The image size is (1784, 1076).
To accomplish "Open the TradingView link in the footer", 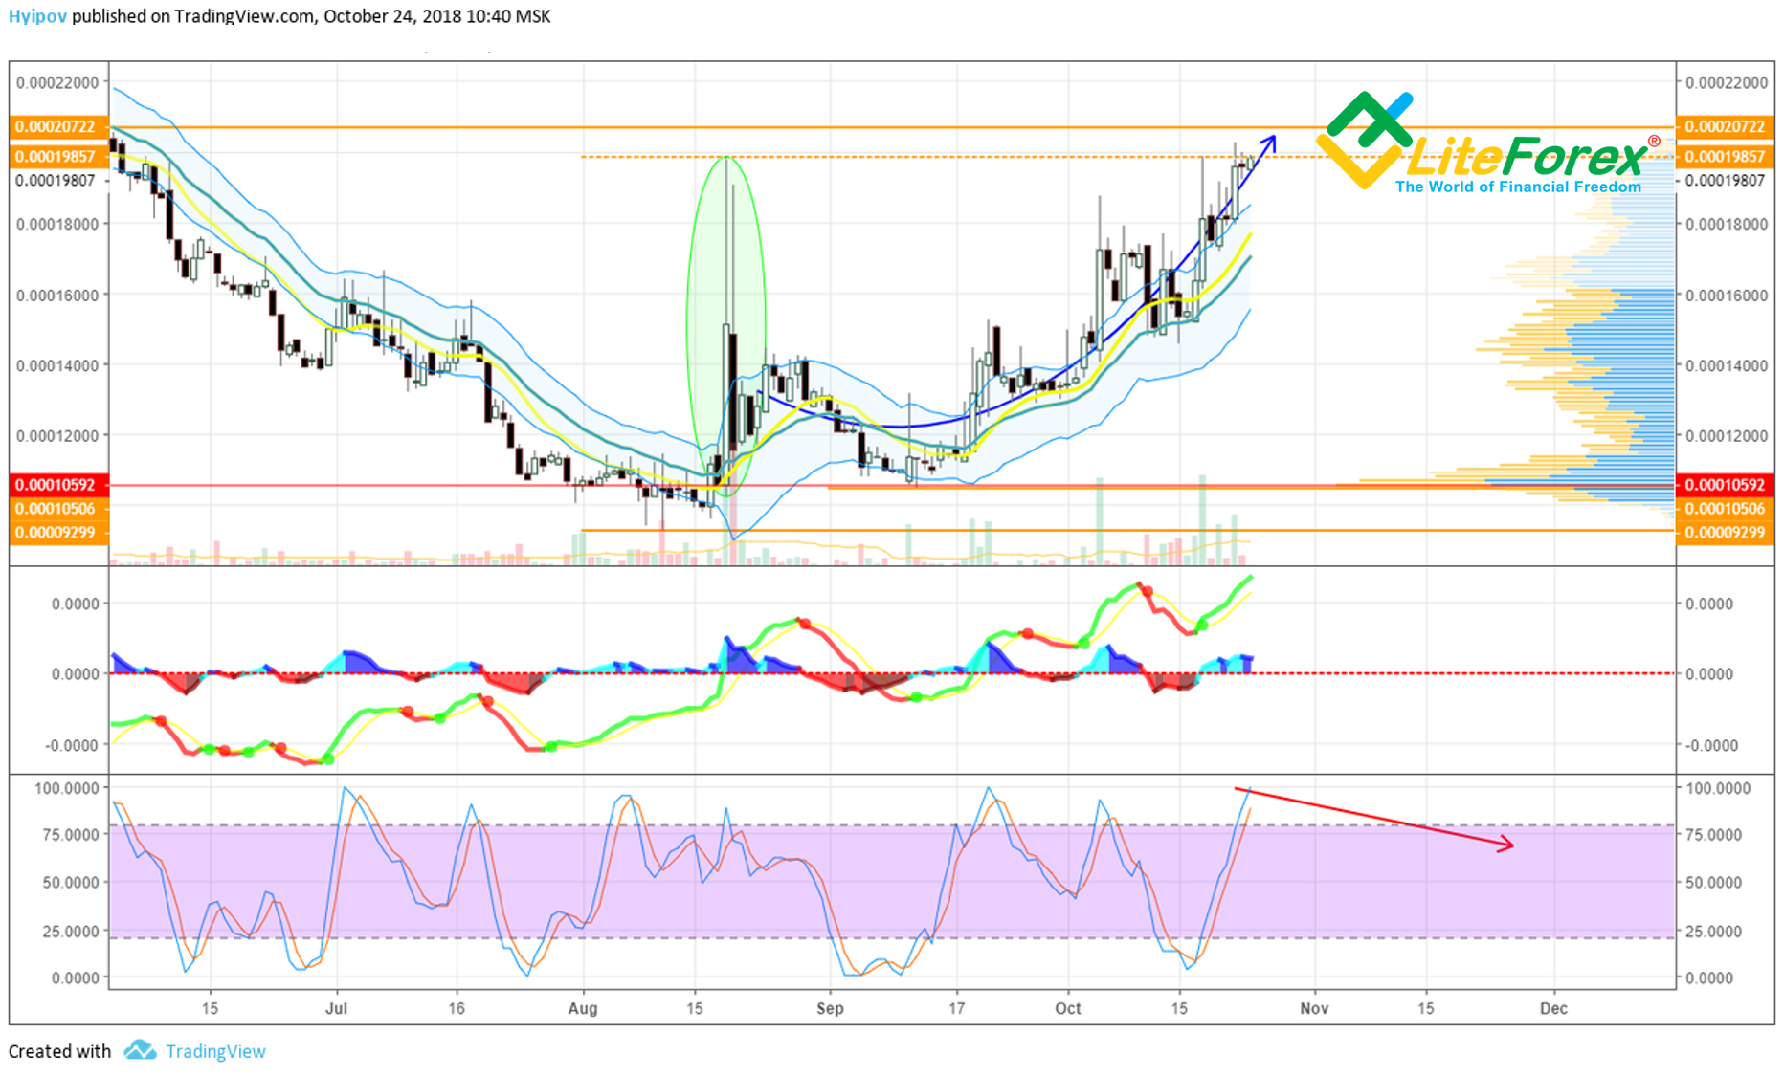I will (x=215, y=1051).
